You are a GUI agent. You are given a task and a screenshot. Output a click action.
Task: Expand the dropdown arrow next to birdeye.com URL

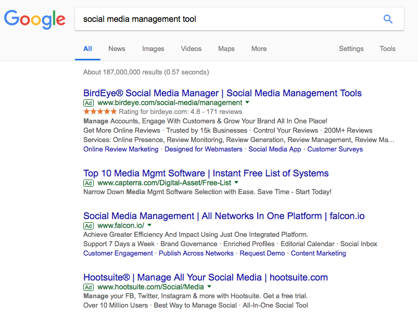point(247,103)
